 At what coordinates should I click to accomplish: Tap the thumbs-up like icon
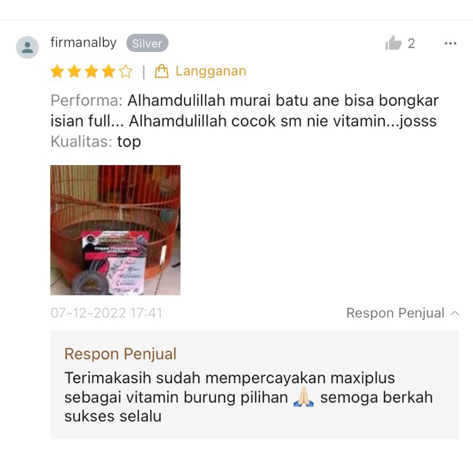pos(393,43)
